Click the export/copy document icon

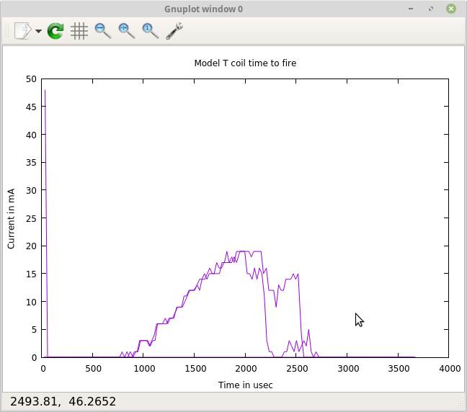tap(22, 31)
